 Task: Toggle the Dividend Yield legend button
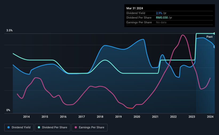(19, 128)
